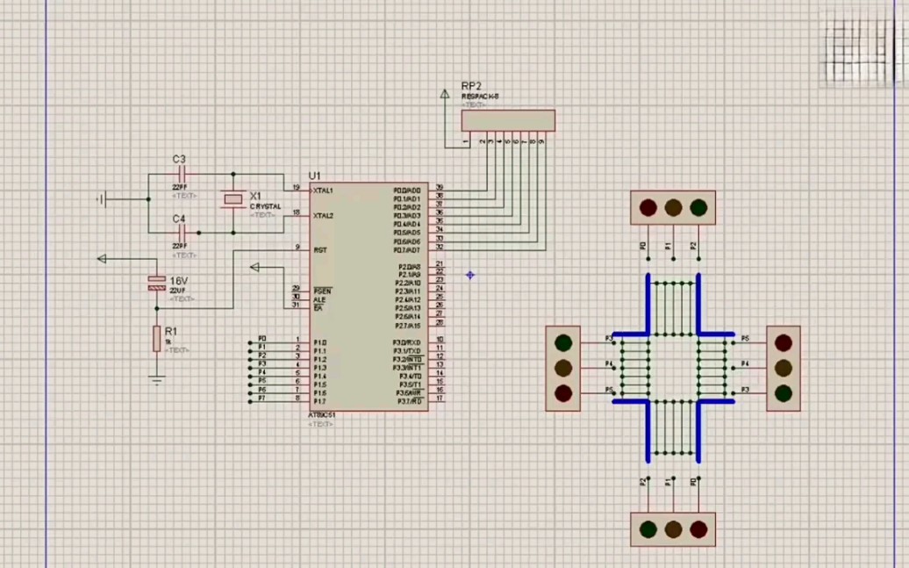Click the RP2 RESPACK-8 resistor pack
The width and height of the screenshot is (909, 568).
508,120
